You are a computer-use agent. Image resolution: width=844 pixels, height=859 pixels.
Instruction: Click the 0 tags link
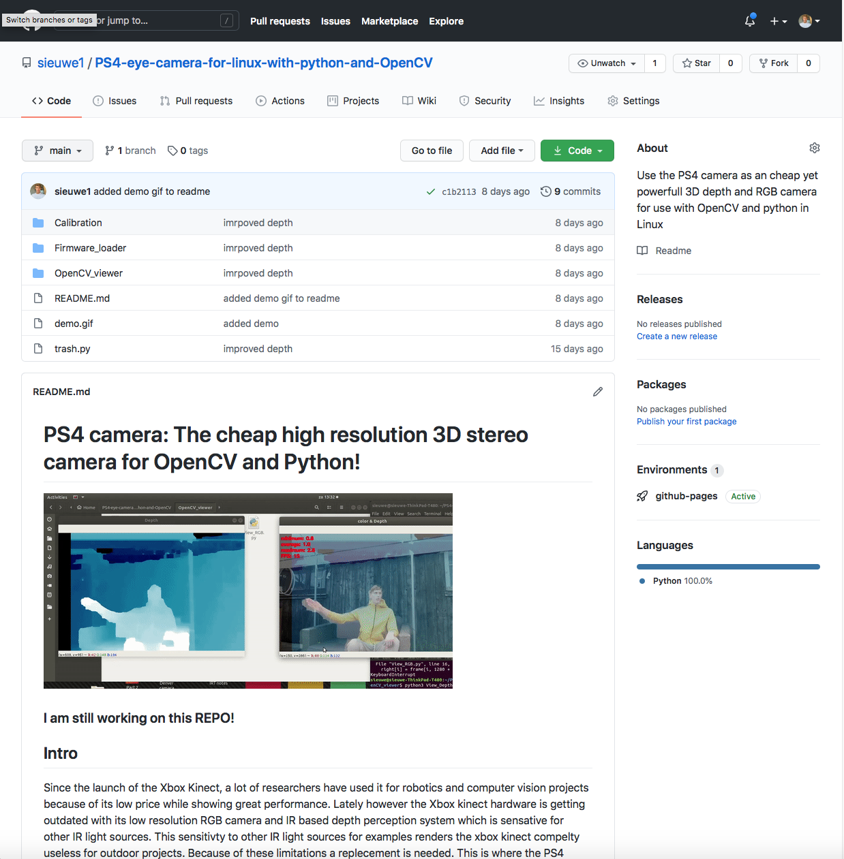187,151
